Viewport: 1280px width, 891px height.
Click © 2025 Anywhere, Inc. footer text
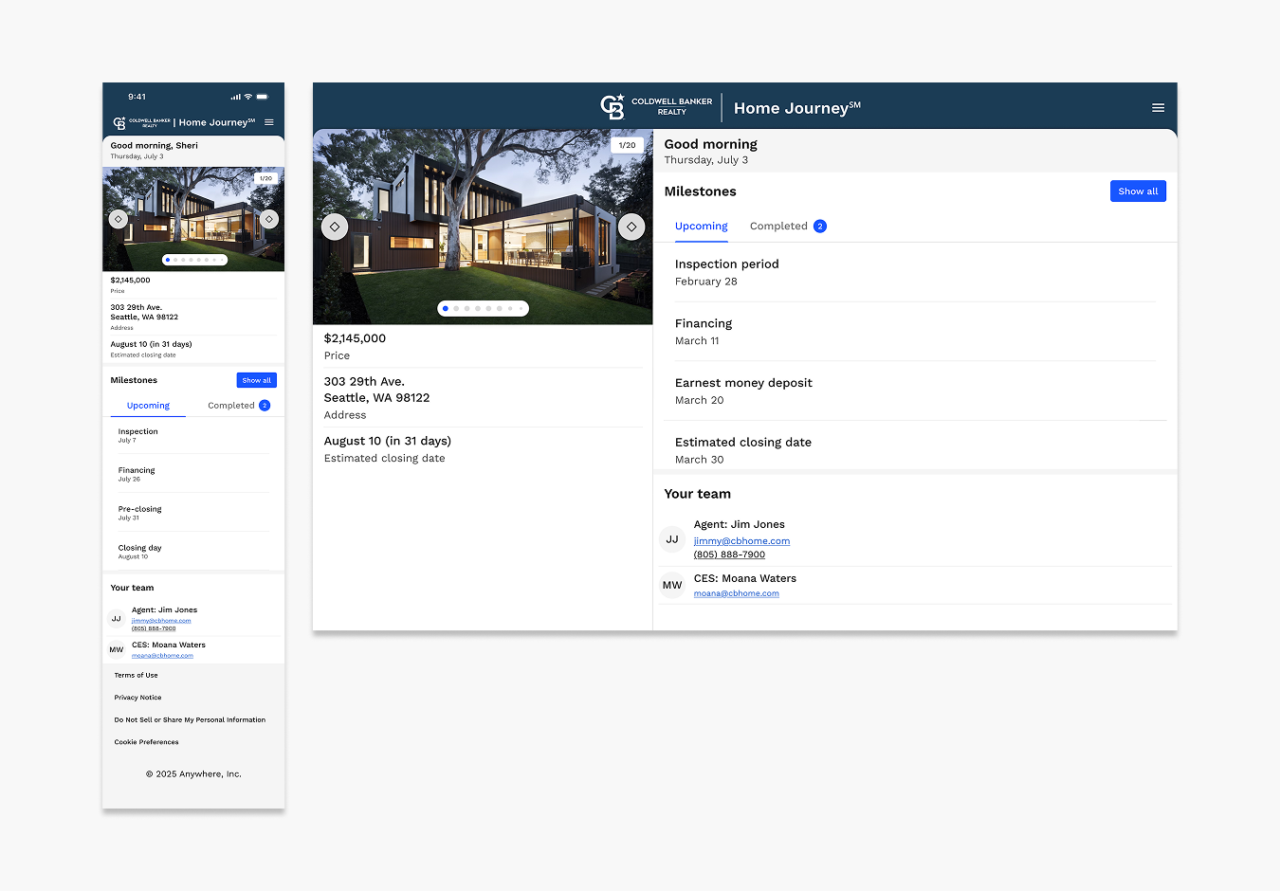[x=193, y=774]
